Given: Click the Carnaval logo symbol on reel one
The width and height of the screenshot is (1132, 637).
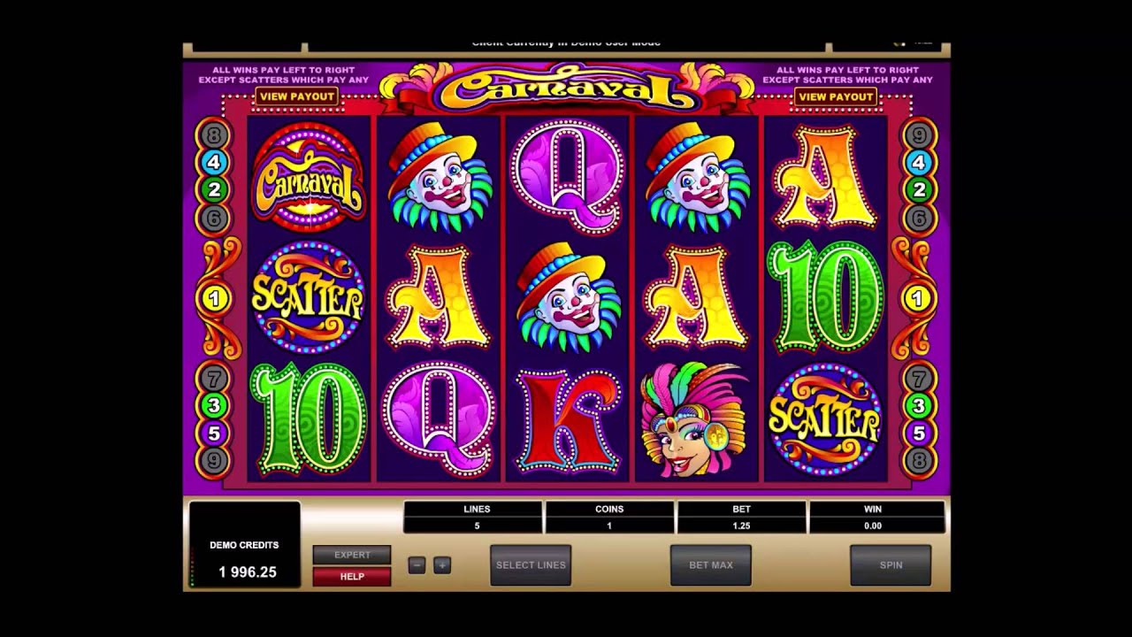Looking at the screenshot, I should point(309,178).
